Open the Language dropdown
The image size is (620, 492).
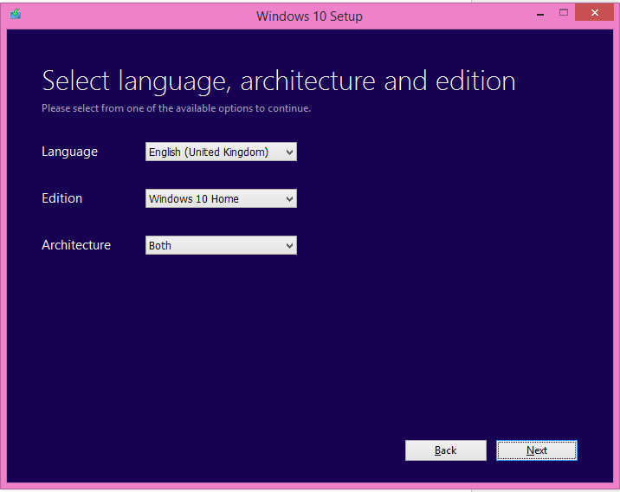point(221,152)
